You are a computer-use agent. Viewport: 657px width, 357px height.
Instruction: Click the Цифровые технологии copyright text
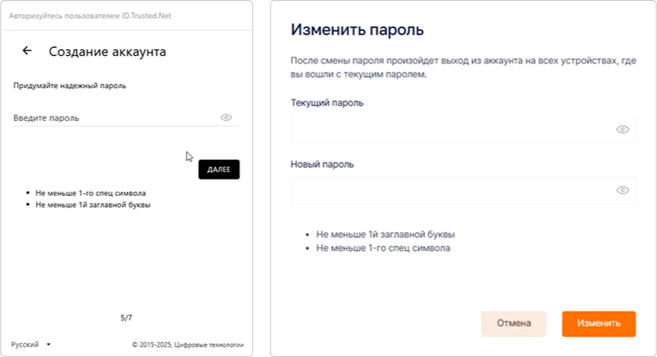pyautogui.click(x=188, y=344)
